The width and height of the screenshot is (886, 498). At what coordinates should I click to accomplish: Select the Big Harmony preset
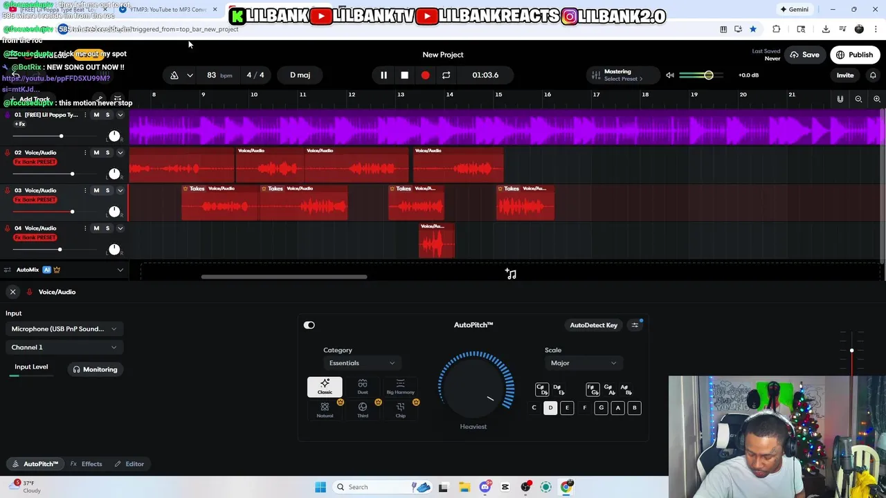coord(400,387)
